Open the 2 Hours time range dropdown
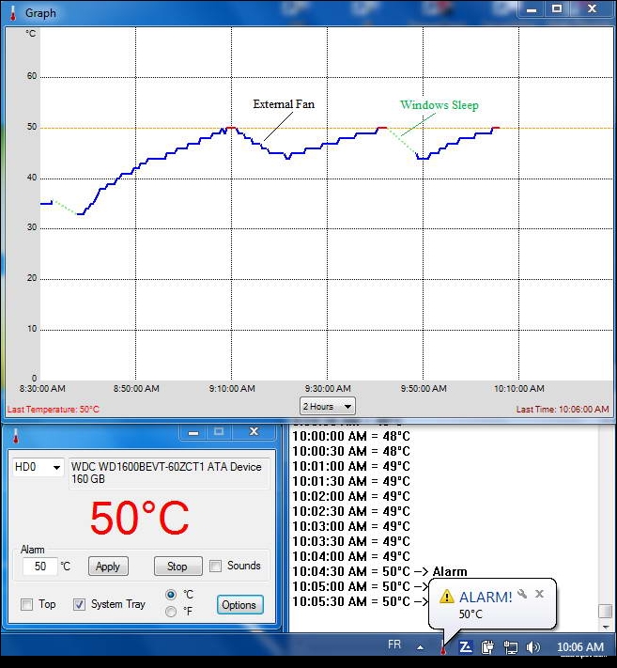This screenshot has height=668, width=617. pos(327,407)
